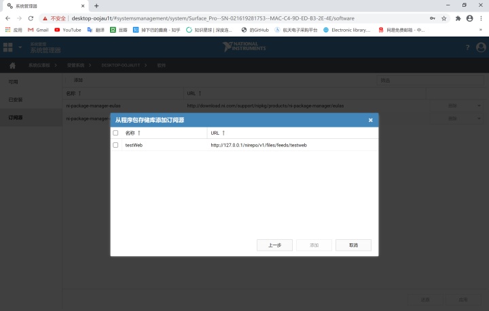Click the 不安全 security warning icon
Screen dimensions: 489x311
tap(46, 18)
